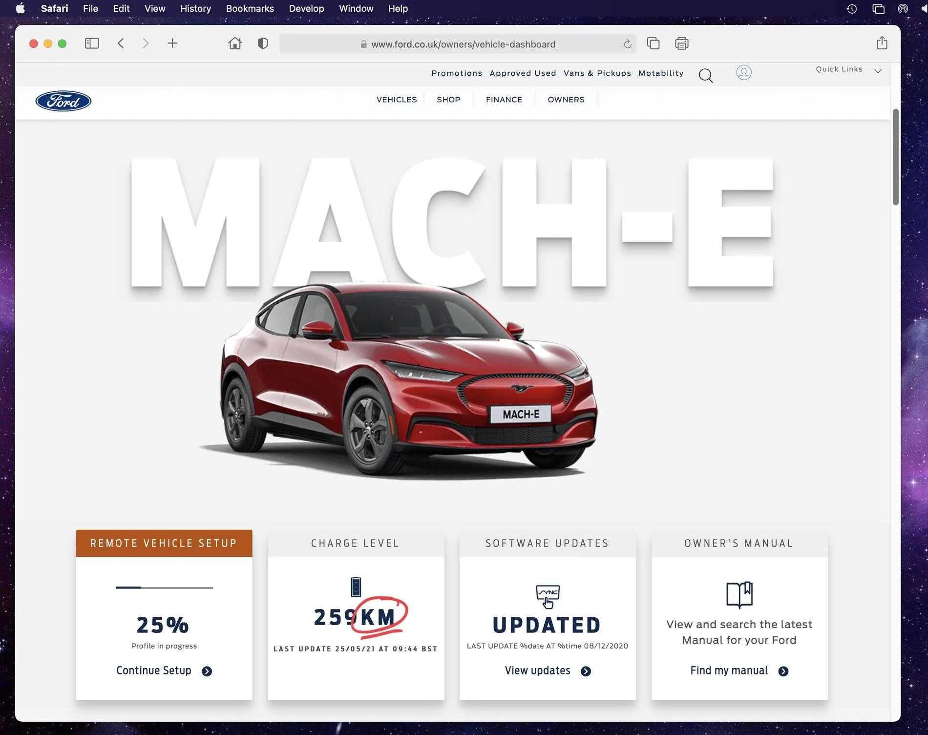The width and height of the screenshot is (928, 735).
Task: Open the Bookmarks menu
Action: coord(250,8)
